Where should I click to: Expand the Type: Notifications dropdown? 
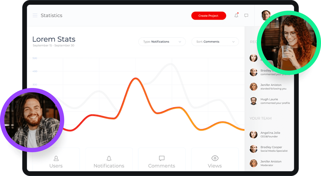click(x=162, y=42)
